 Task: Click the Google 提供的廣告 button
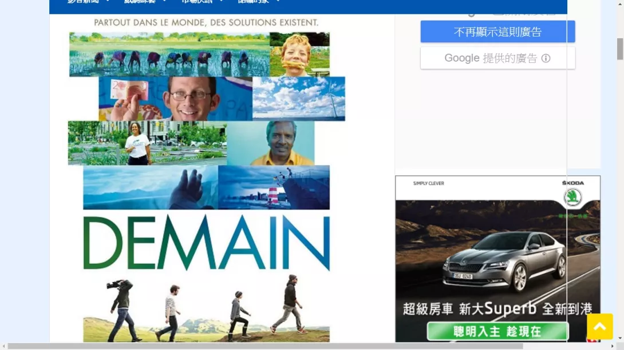point(497,58)
